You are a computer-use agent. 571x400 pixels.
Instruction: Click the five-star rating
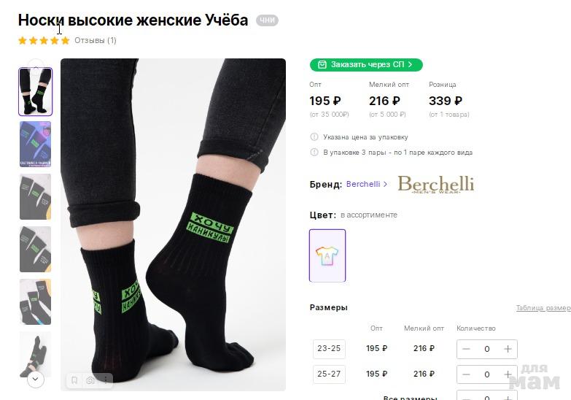click(x=44, y=41)
